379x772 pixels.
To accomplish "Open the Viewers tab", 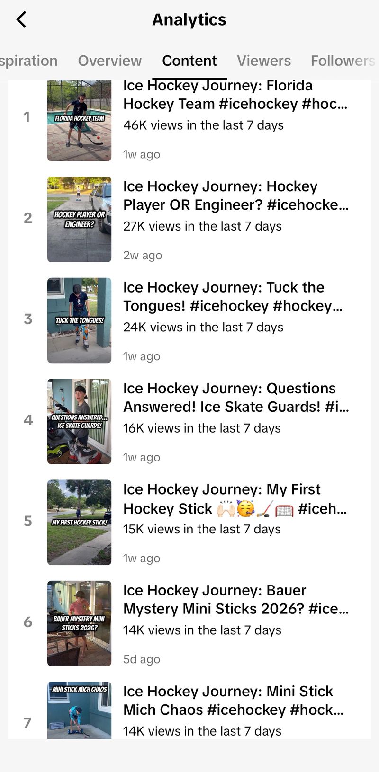I will click(x=264, y=61).
